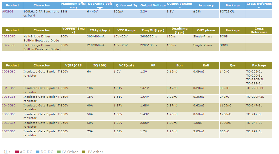The width and height of the screenshot is (279, 154).
Task: Click the V(BR)CES column header
Action: [x=73, y=66]
